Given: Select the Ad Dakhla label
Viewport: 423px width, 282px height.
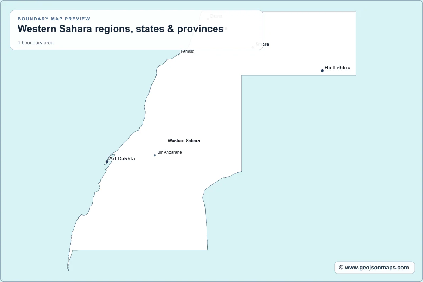Looking at the screenshot, I should click(122, 159).
